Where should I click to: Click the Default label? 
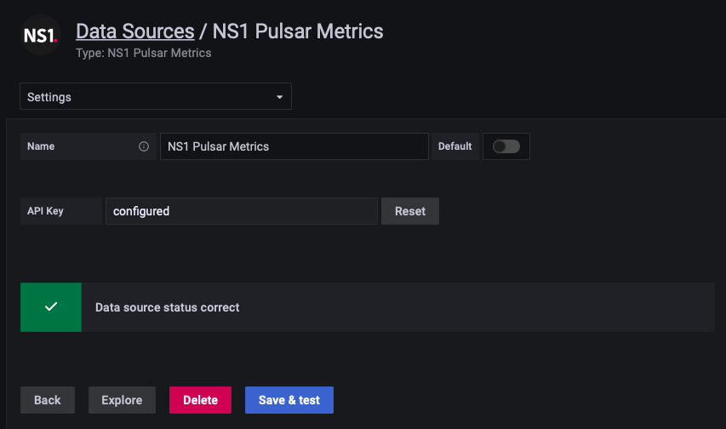(x=454, y=146)
